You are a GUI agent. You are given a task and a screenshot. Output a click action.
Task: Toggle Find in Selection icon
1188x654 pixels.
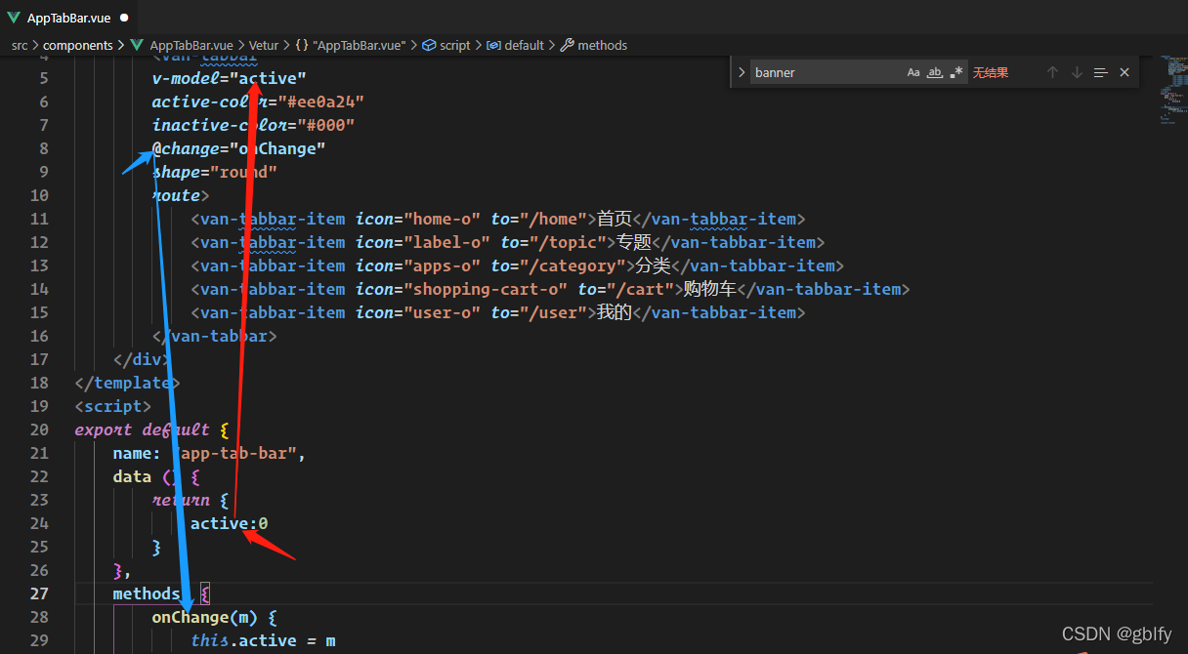point(1101,72)
